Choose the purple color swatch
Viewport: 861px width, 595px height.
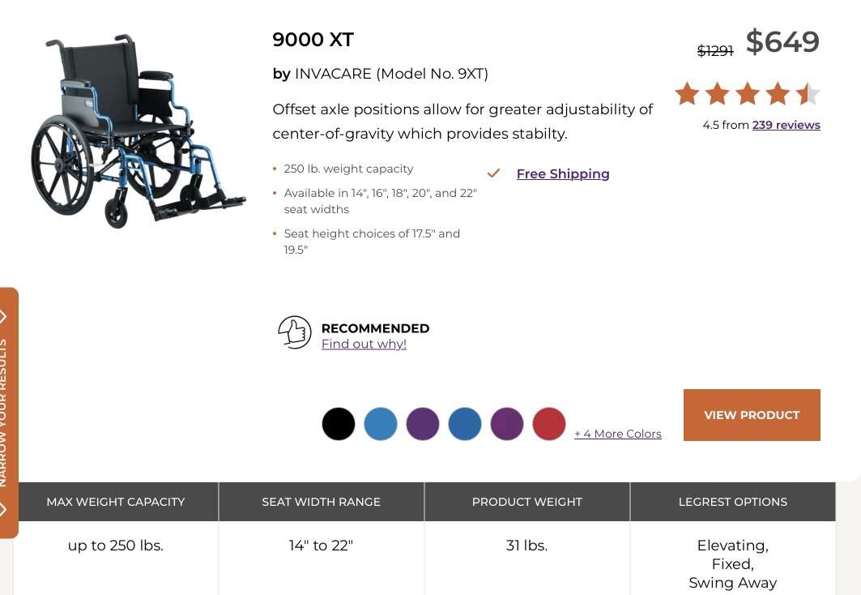coord(423,423)
